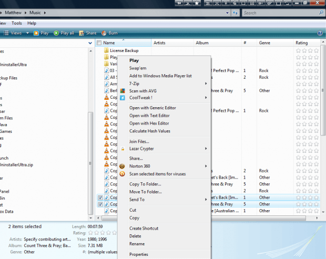Sort by the Album column header

218,43
